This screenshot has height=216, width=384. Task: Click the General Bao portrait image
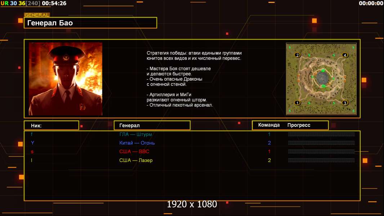[66, 79]
